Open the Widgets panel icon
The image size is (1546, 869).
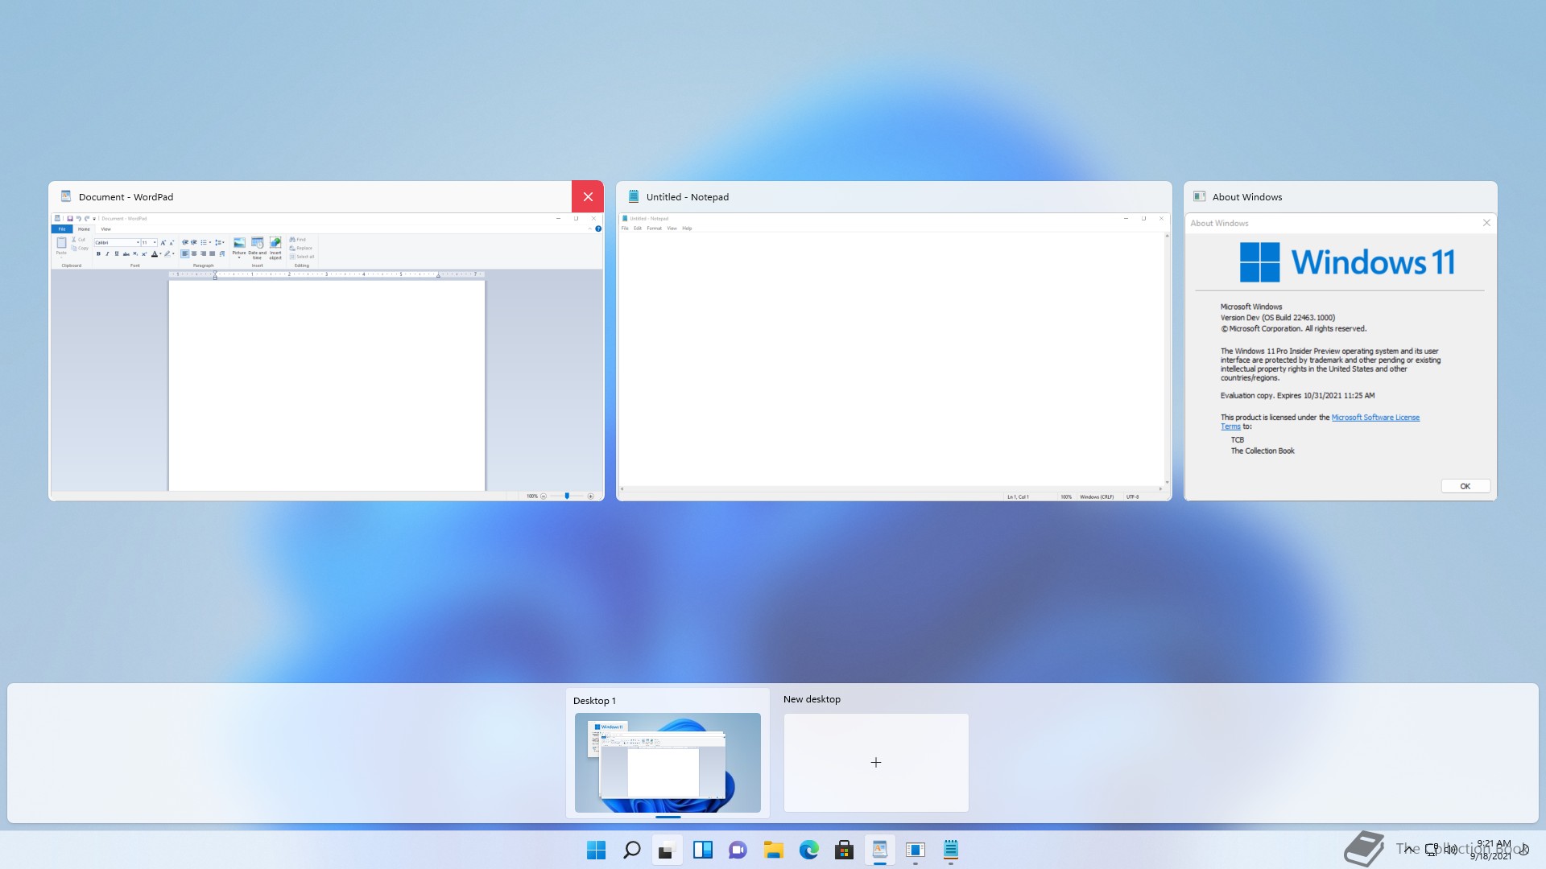tap(702, 850)
